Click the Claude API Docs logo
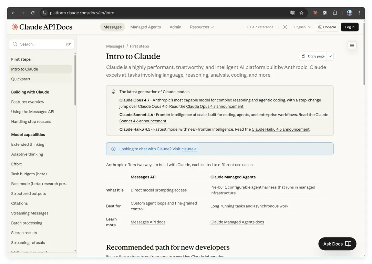The width and height of the screenshot is (372, 264). click(x=42, y=27)
